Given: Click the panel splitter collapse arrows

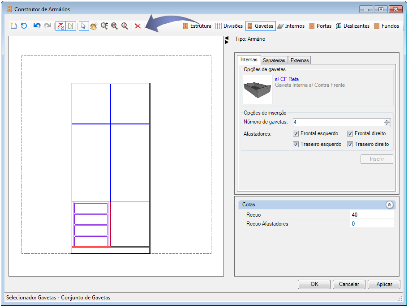Looking at the screenshot, I should (227, 40).
